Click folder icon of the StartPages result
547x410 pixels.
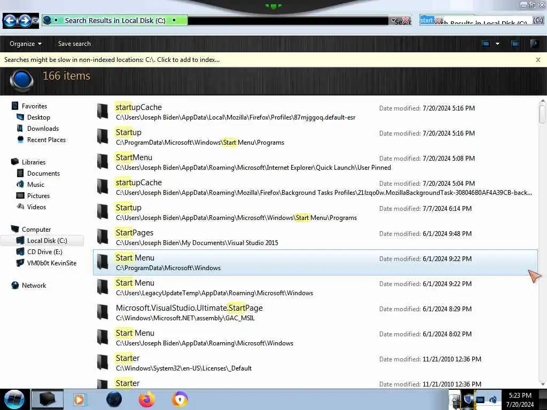[x=103, y=236]
